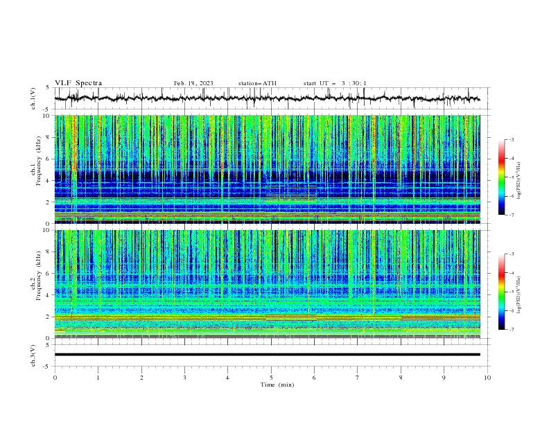
Task: Click the time axis tick label "5"
Action: point(271,378)
